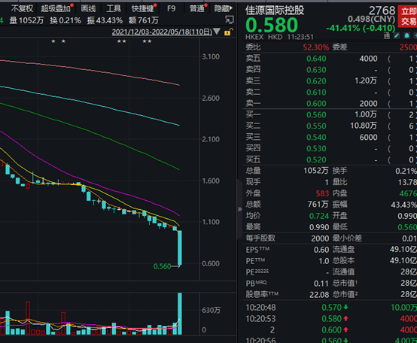
Task: Click 每手股数 2000 field
Action: coord(288,238)
